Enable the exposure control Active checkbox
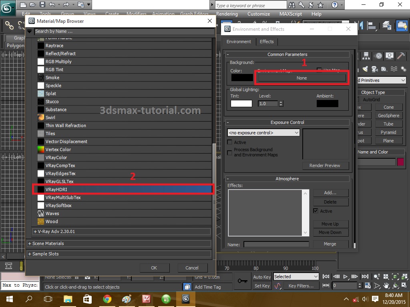410x307 pixels. [x=229, y=142]
